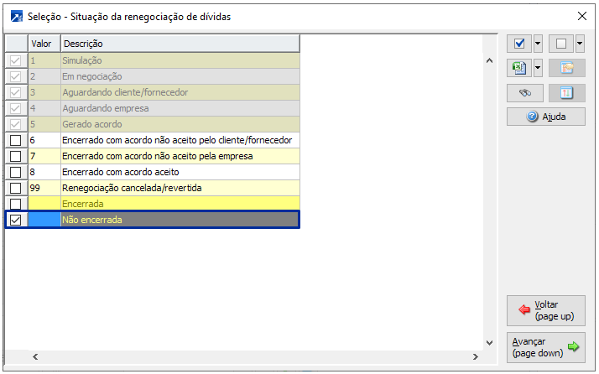Image resolution: width=599 pixels, height=374 pixels.
Task: Toggle checkbox for Aguardando empresa row
Action: pyautogui.click(x=15, y=108)
